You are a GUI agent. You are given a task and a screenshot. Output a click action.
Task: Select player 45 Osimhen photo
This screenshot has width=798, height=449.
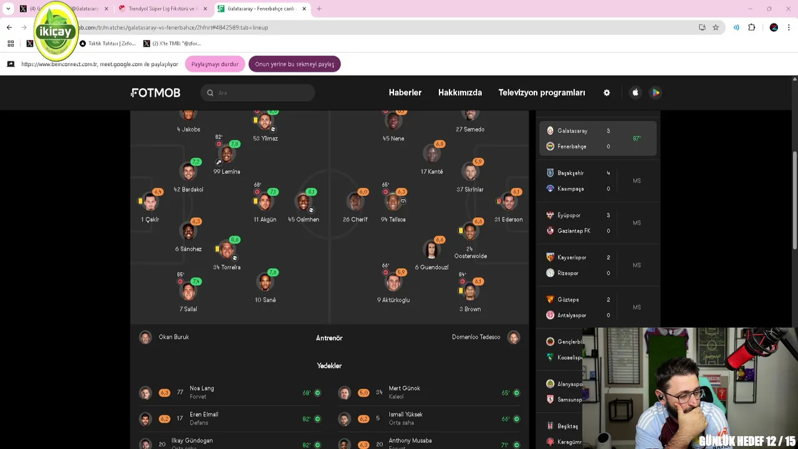tap(304, 203)
